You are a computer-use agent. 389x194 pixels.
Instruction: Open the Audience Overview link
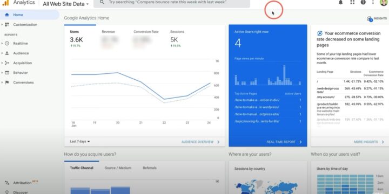[x=198, y=142]
